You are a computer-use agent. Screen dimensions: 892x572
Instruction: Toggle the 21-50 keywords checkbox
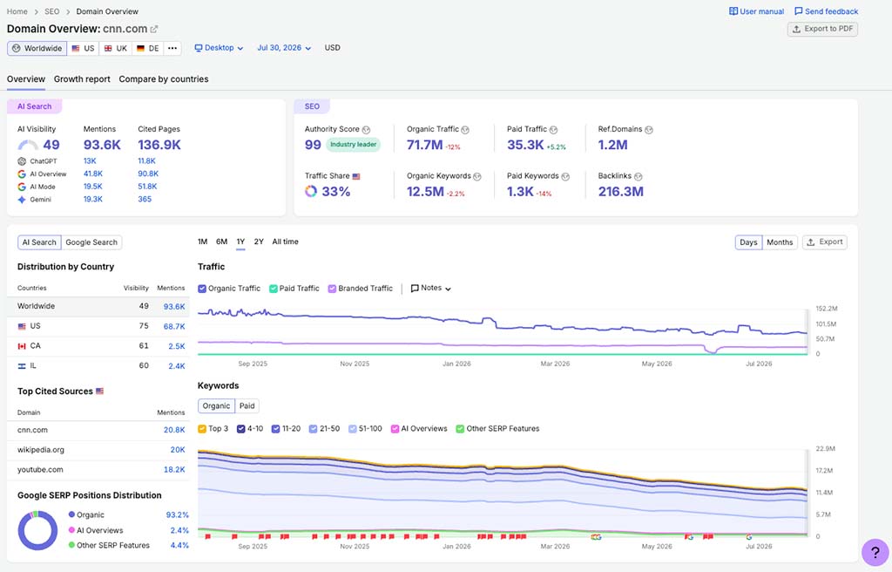pyautogui.click(x=313, y=428)
